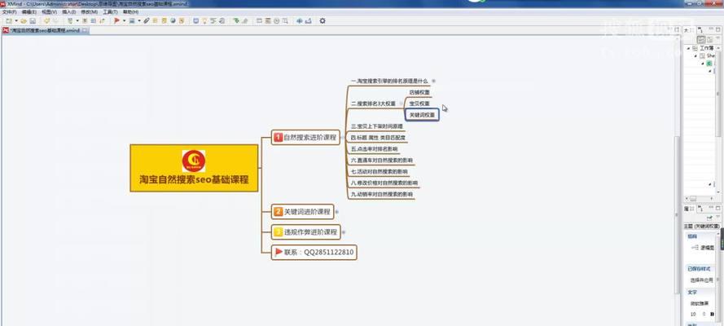The image size is (724, 326).
Task: Click the gear settings icon in toolbar
Action: coord(323,20)
